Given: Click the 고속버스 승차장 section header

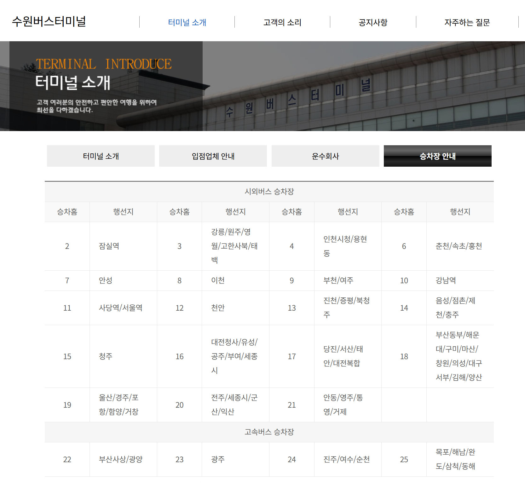Looking at the screenshot, I should click(x=269, y=432).
